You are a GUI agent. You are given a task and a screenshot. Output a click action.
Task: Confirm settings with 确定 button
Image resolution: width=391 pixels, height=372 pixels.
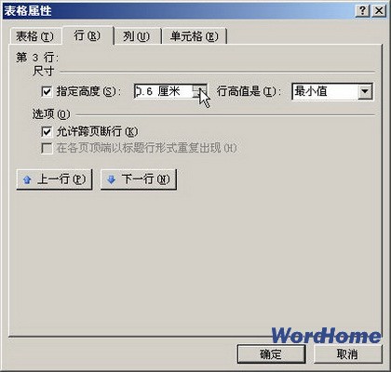tap(271, 354)
